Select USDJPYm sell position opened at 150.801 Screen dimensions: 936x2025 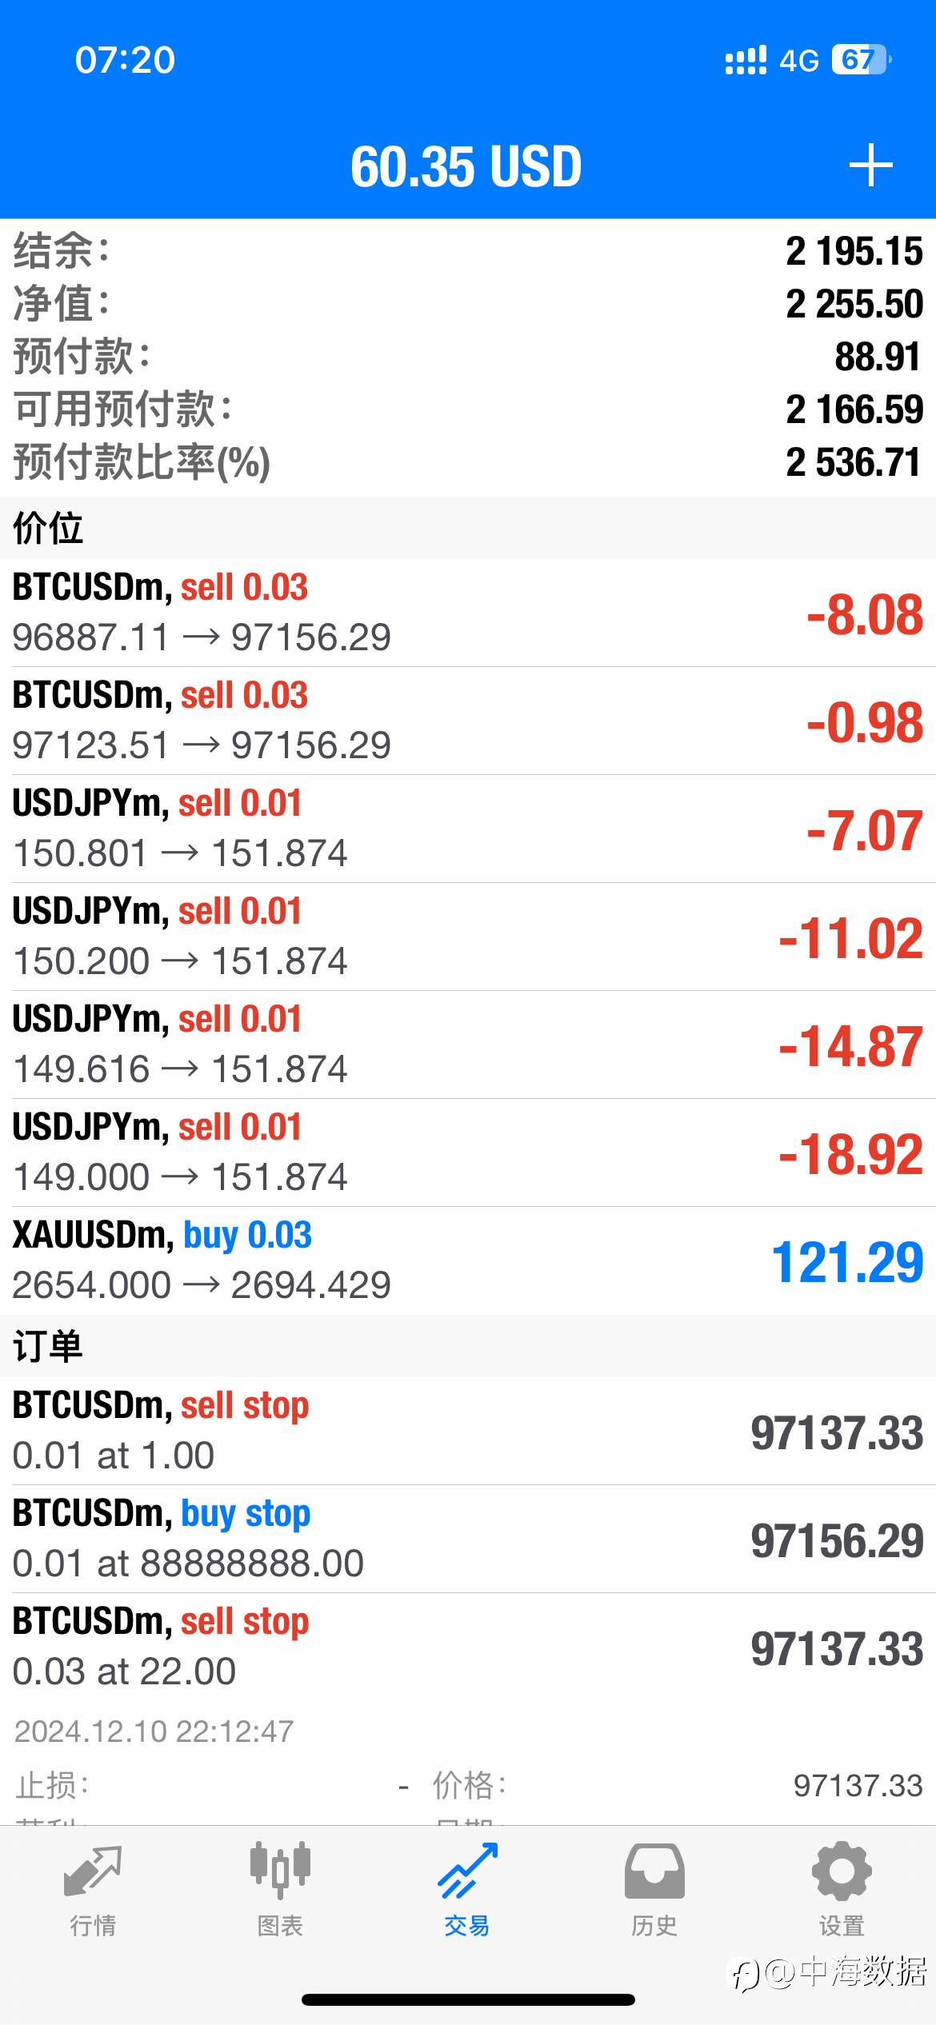click(468, 829)
